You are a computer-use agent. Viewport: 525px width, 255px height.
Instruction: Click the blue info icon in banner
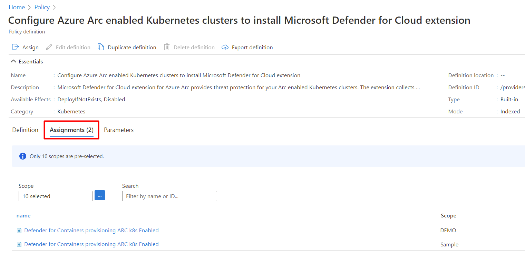tap(23, 156)
